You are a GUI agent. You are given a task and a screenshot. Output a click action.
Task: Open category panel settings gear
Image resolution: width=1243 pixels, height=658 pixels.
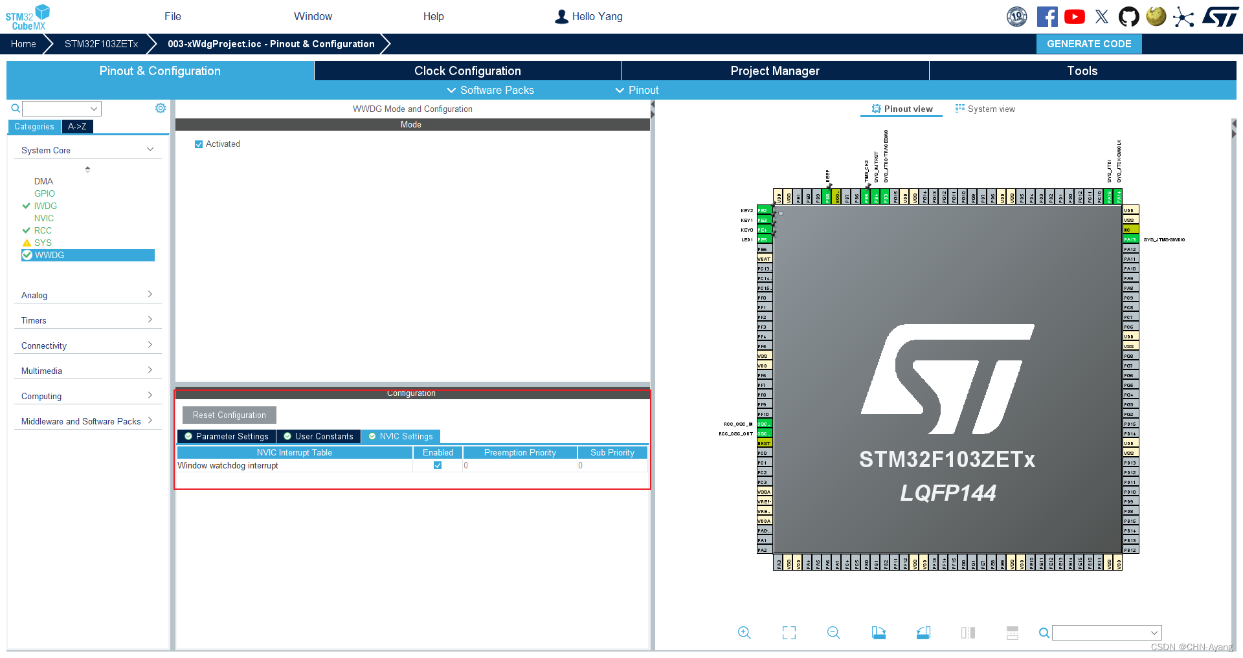pos(161,108)
